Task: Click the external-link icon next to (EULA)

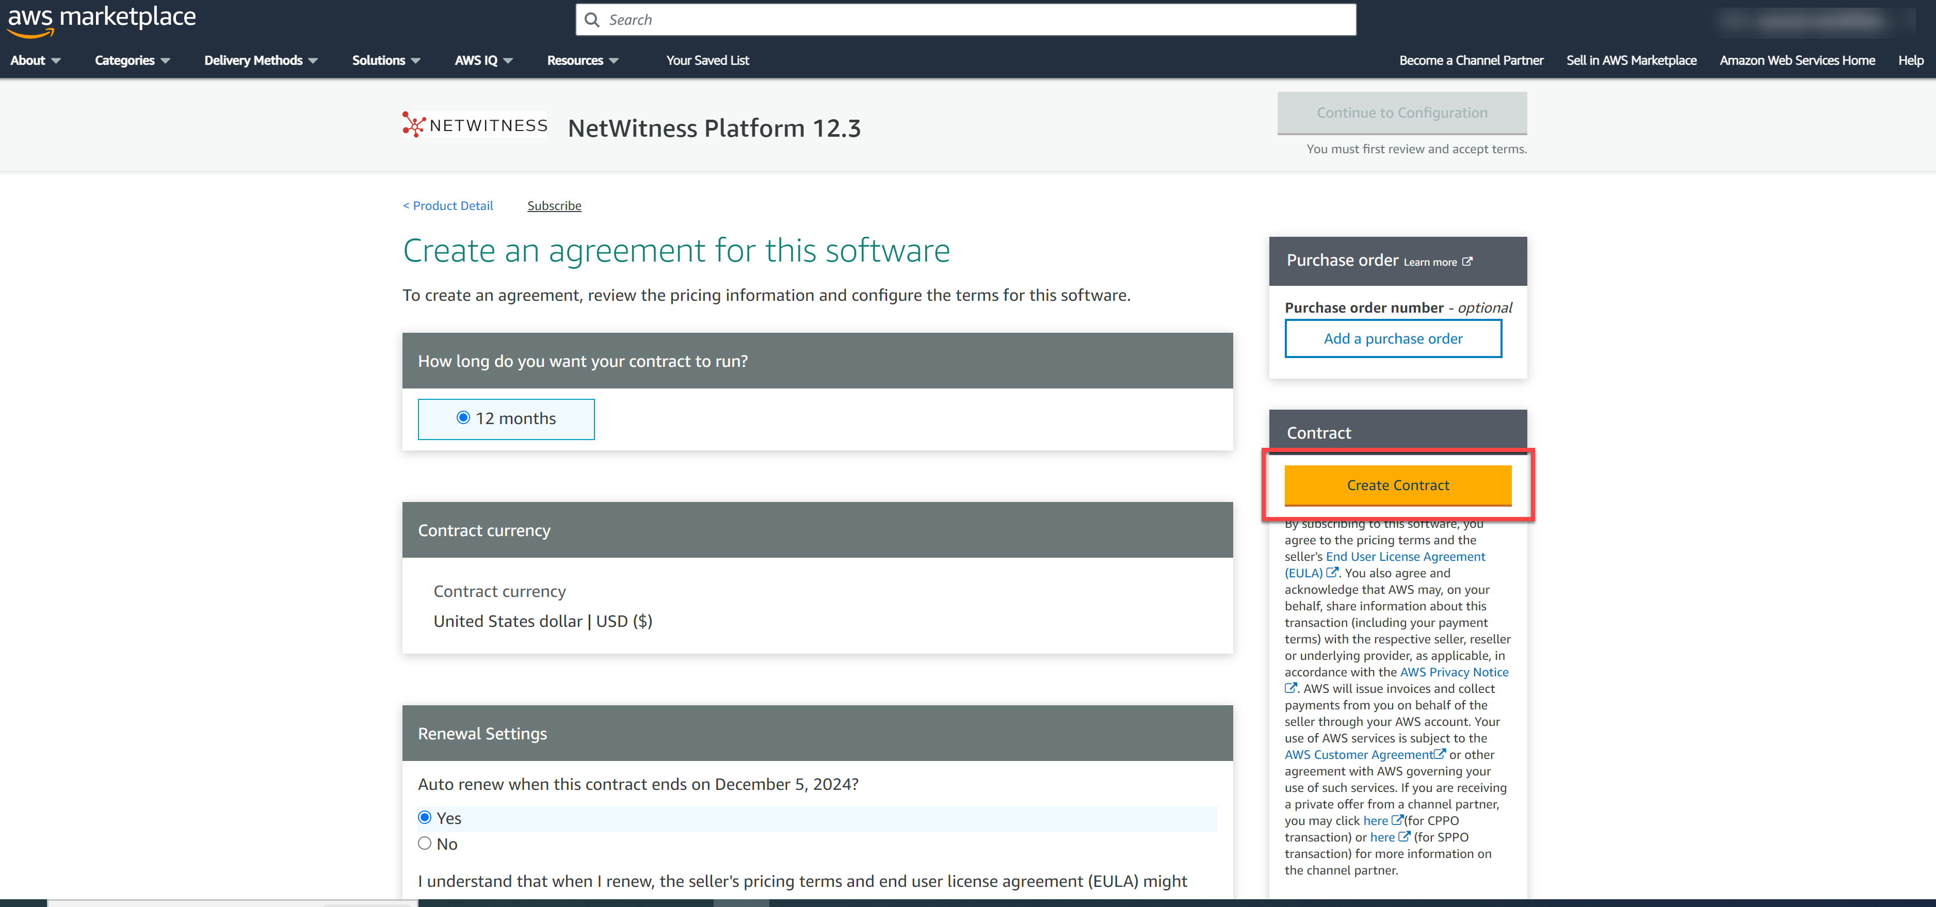Action: (x=1332, y=573)
